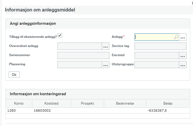Click the Beskrivelse column header
The height and width of the screenshot is (126, 193).
125,103
